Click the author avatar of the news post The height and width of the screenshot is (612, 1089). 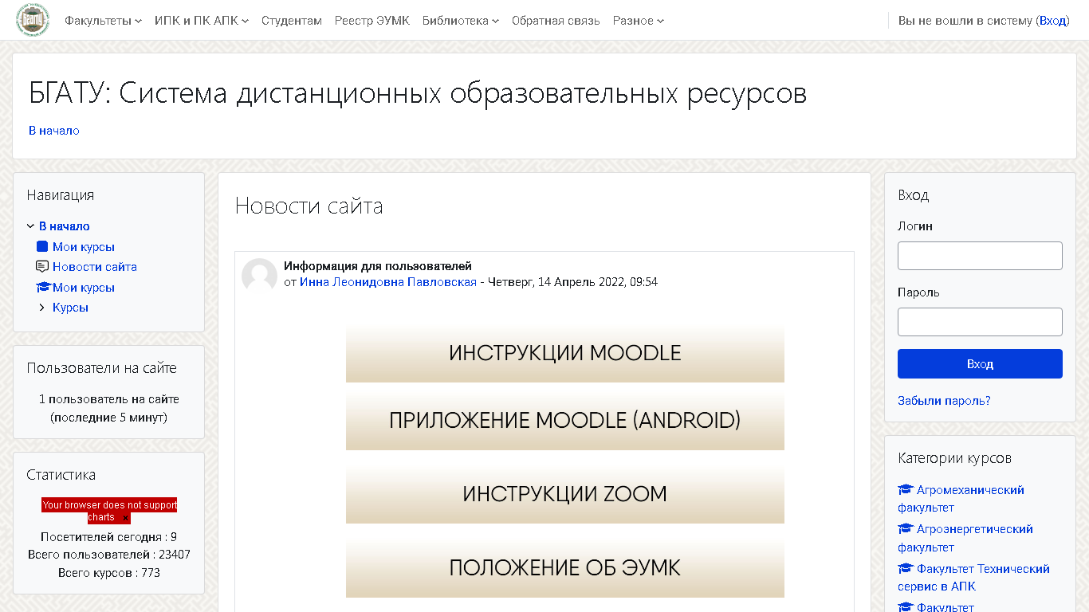pyautogui.click(x=259, y=276)
